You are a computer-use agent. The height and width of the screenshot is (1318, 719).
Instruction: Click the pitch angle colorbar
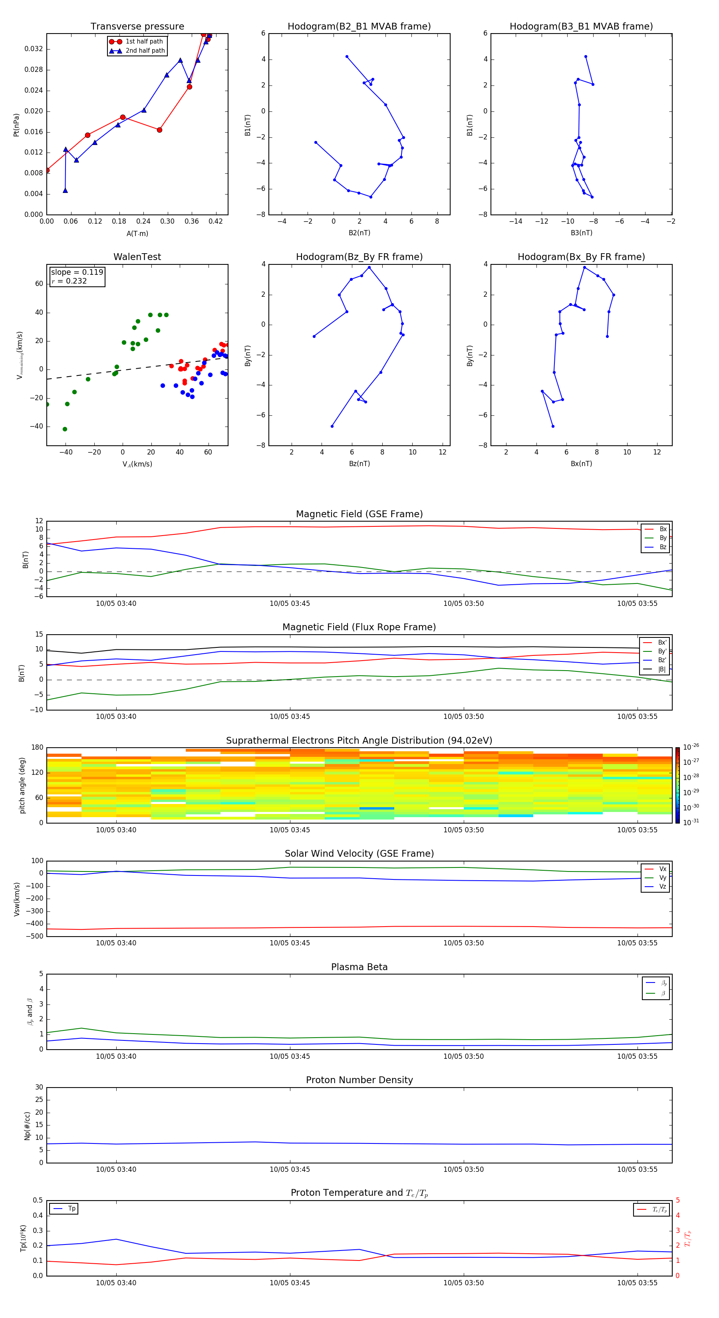(677, 785)
